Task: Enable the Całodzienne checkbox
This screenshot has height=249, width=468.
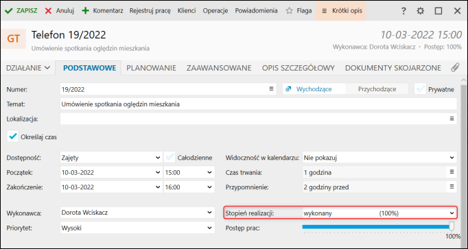Action: pos(169,158)
